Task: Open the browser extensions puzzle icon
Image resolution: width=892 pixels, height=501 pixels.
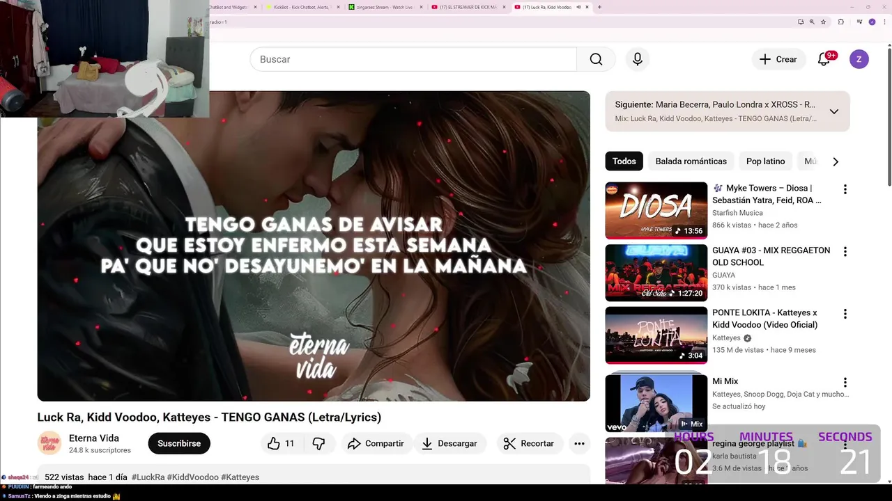Action: (x=841, y=22)
